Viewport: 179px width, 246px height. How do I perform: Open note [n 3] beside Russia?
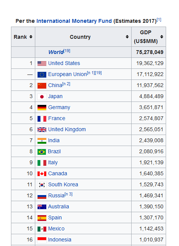pos(69,194)
